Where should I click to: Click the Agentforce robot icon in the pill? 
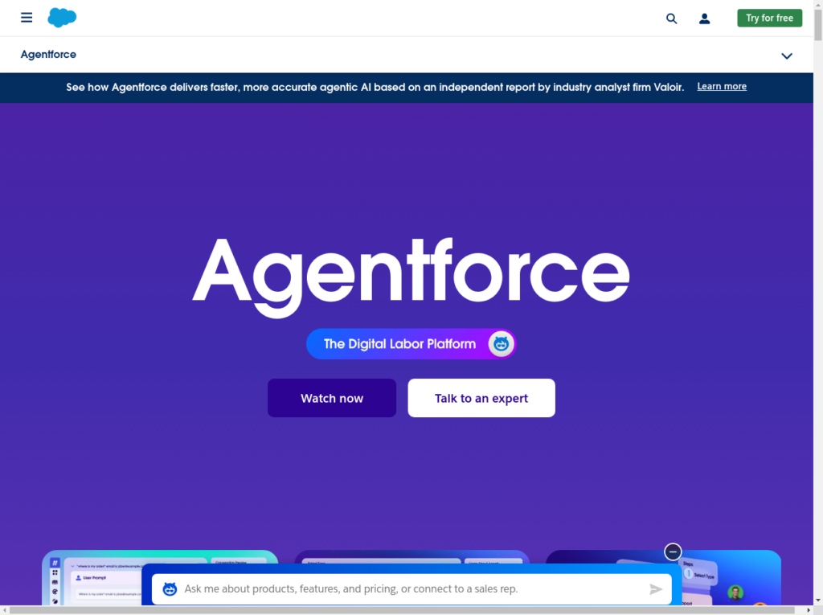pyautogui.click(x=501, y=344)
